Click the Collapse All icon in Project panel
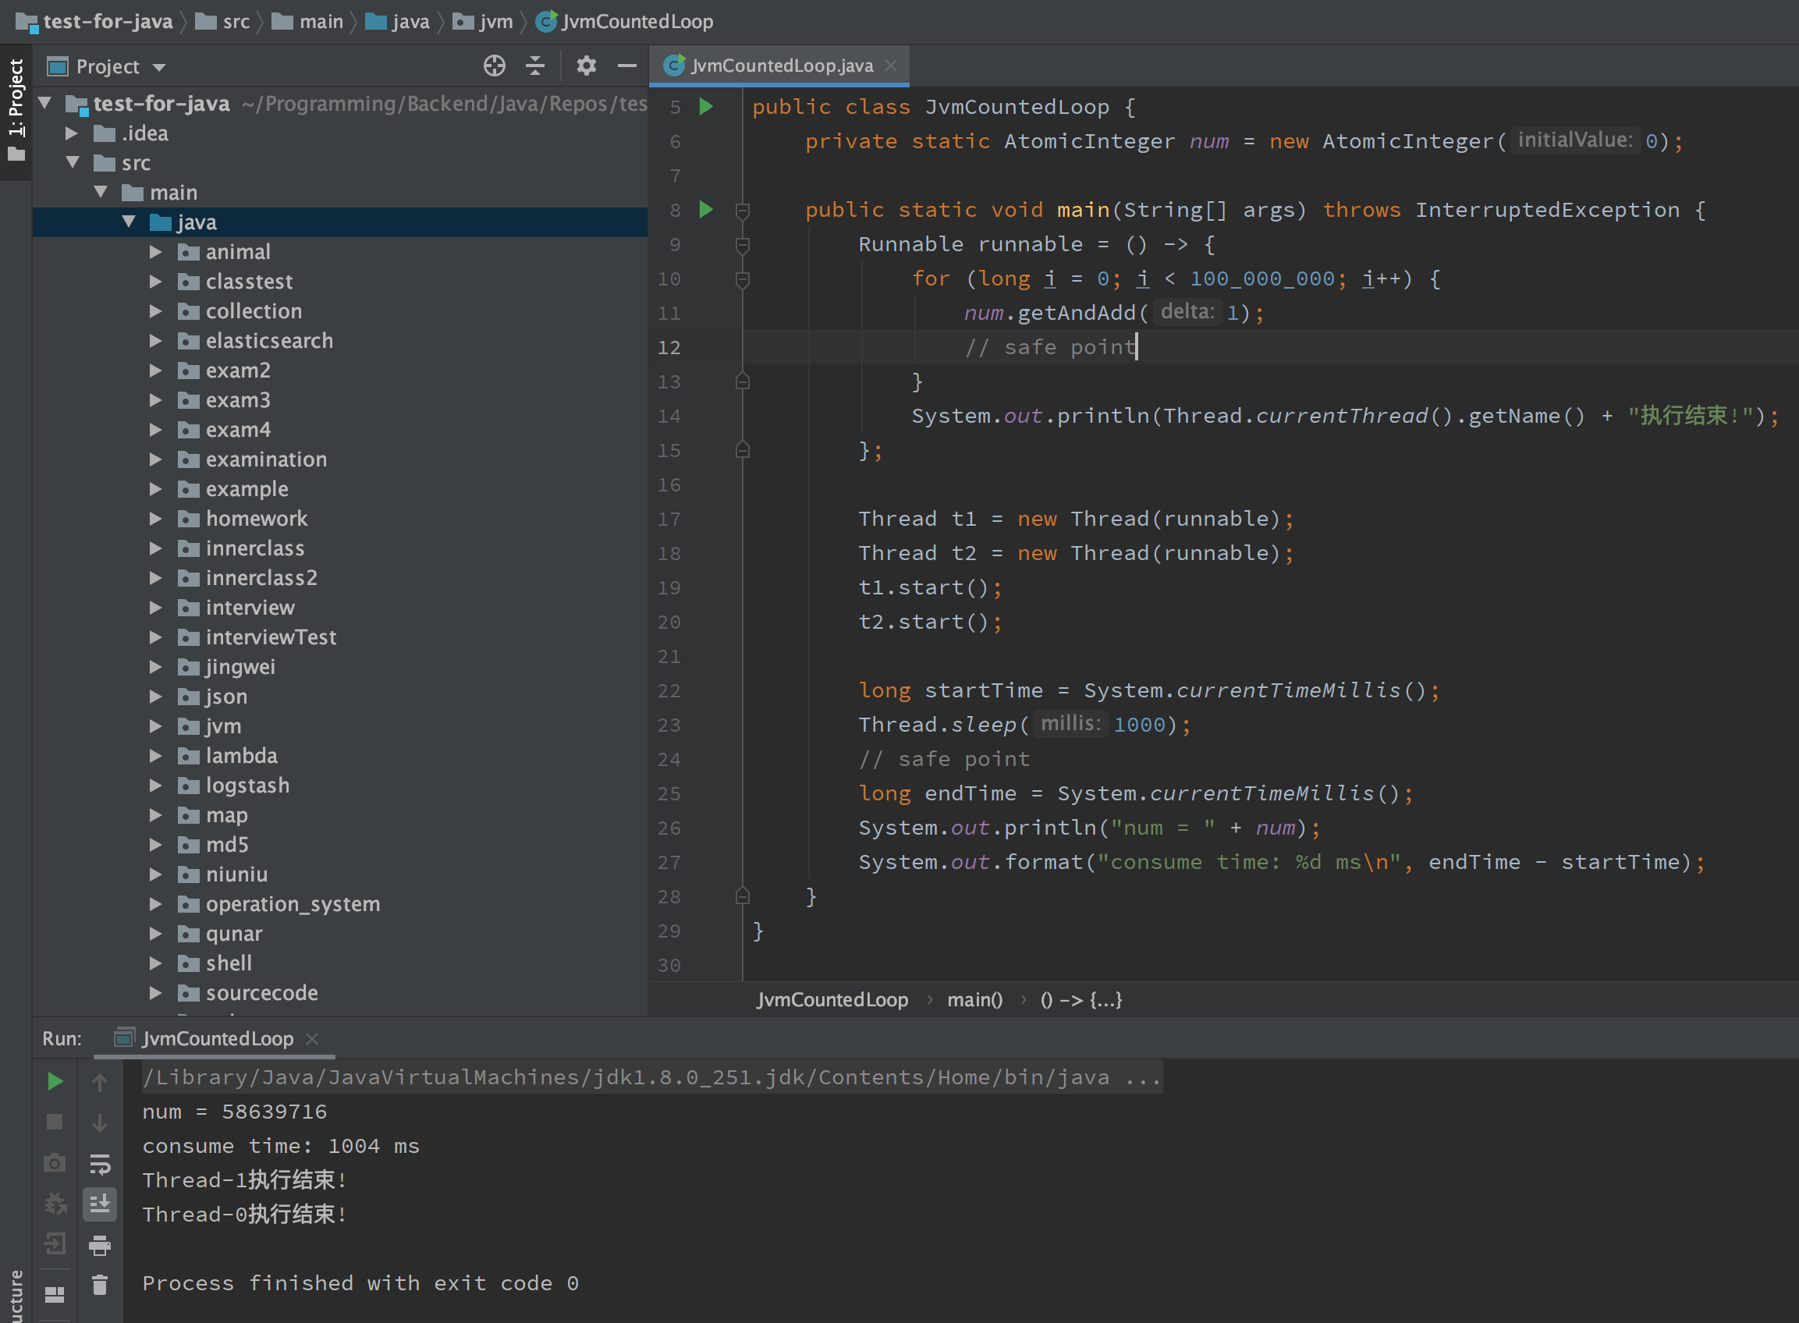This screenshot has width=1799, height=1323. [535, 66]
